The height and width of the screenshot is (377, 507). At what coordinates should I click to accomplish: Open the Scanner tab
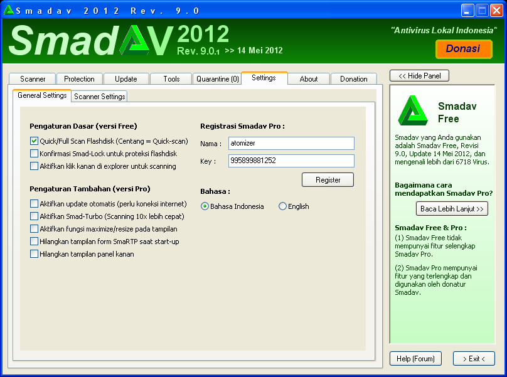tap(33, 79)
